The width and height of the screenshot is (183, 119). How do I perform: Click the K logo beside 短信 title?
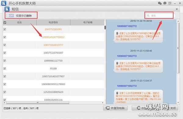(x=7, y=9)
